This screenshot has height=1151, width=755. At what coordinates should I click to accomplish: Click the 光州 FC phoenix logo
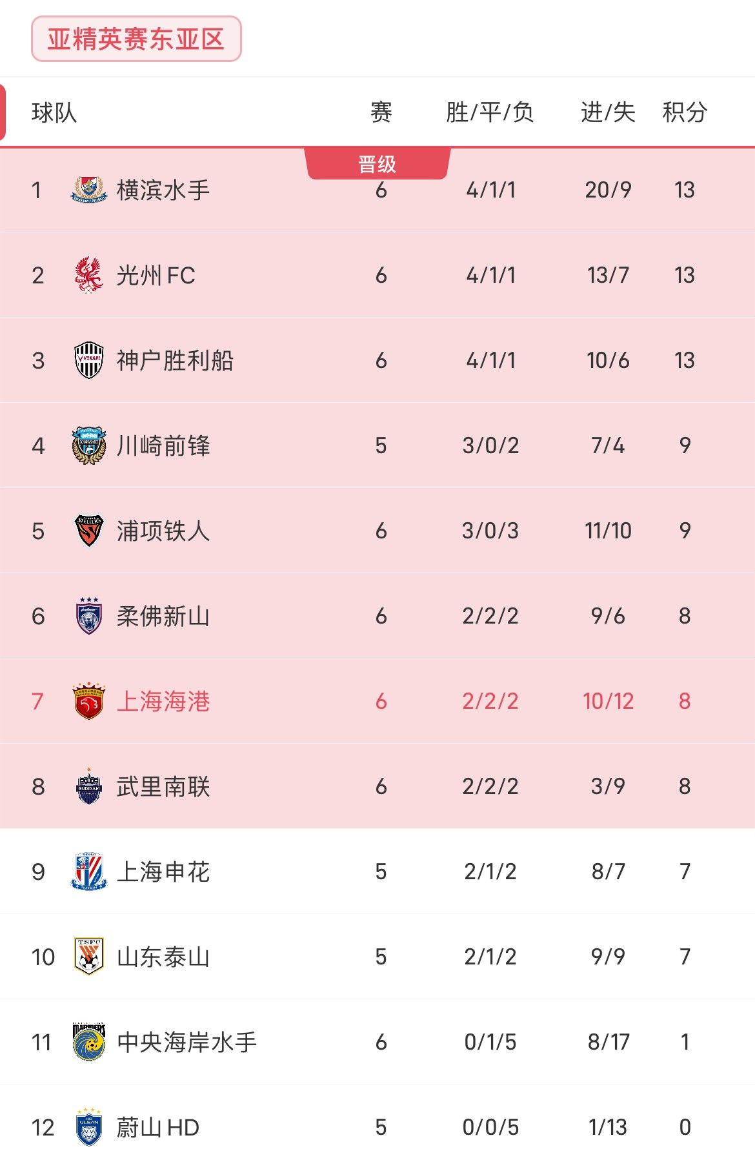tap(89, 275)
